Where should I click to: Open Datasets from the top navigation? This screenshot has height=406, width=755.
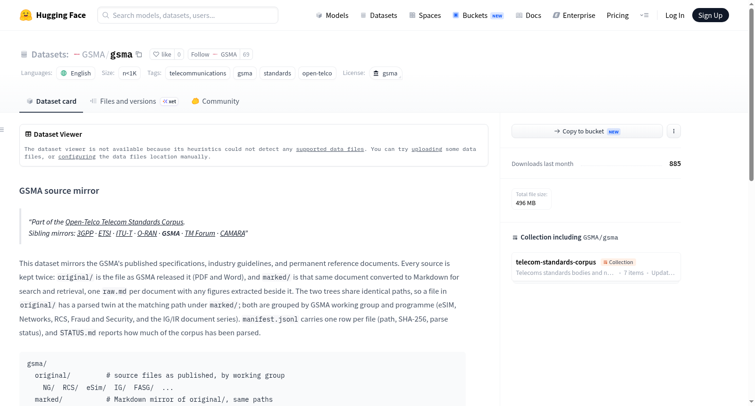tap(379, 15)
